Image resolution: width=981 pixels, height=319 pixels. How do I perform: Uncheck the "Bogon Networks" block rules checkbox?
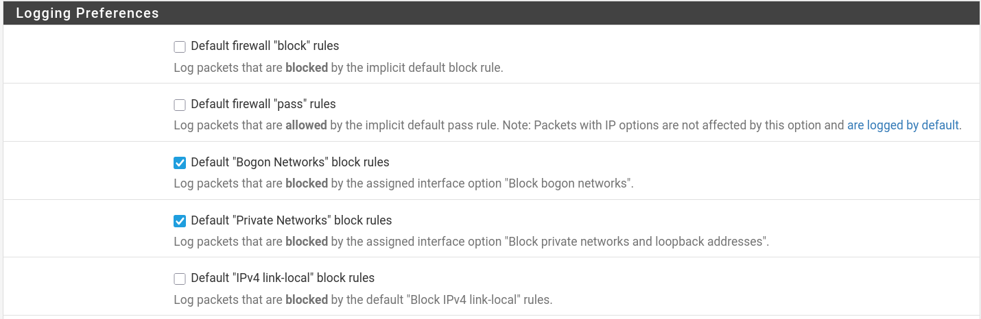[180, 163]
